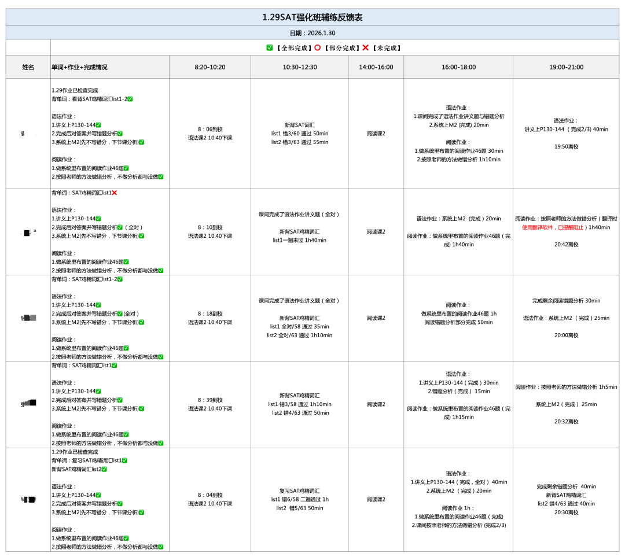Screen dimensions: 625x557
Task: Select the 8:20-10:20 column header
Action: 210,67
